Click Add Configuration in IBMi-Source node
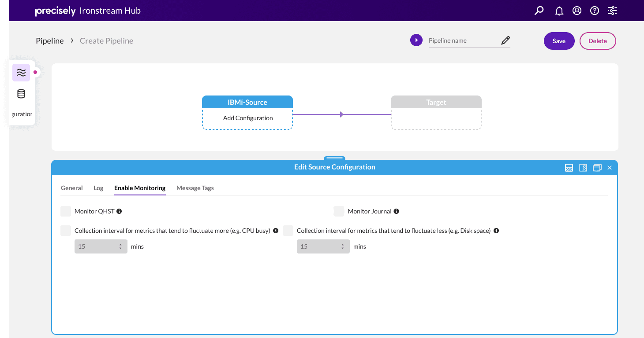The image size is (644, 338). 248,118
